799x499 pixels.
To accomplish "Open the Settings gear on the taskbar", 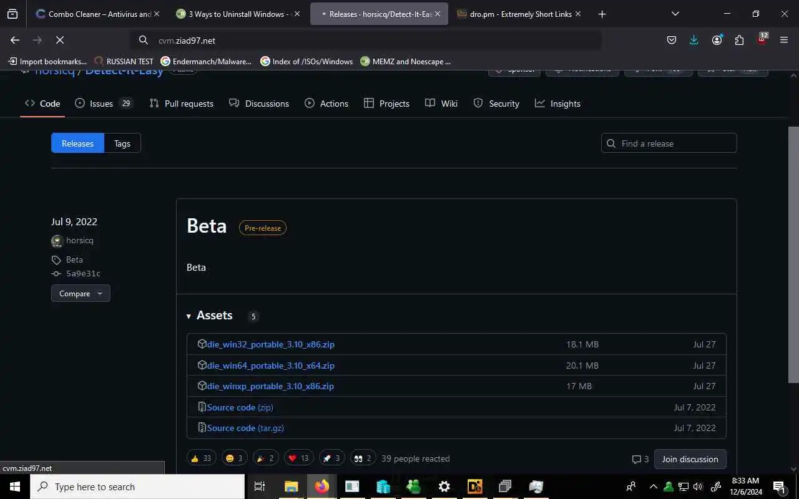I will pos(444,487).
